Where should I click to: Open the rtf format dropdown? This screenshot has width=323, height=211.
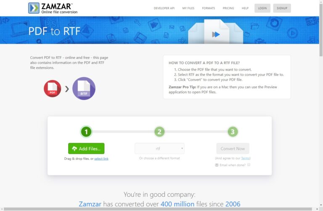159,148
